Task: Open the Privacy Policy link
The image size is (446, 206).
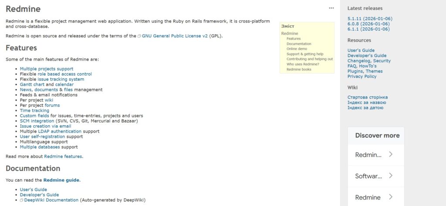Action: click(x=362, y=76)
